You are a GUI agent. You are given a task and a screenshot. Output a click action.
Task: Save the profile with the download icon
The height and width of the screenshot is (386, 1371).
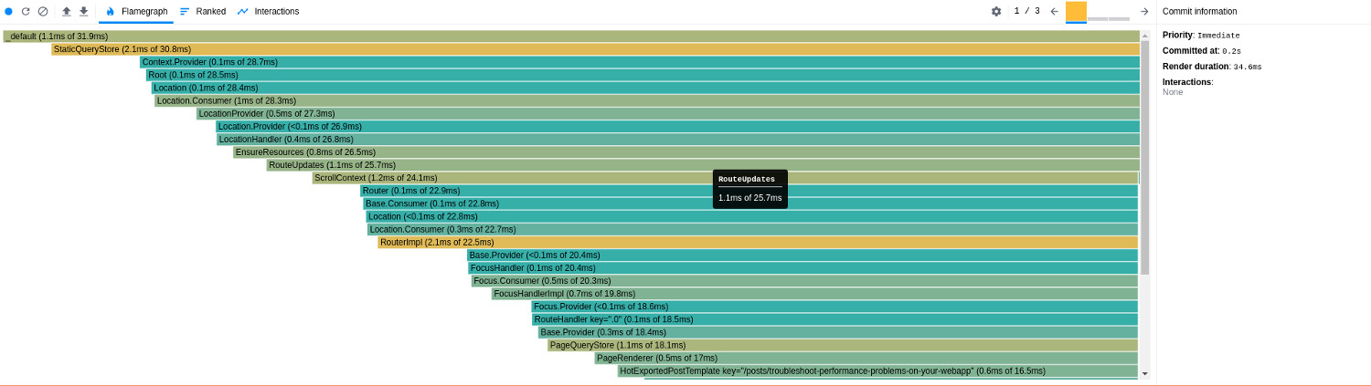tap(83, 11)
